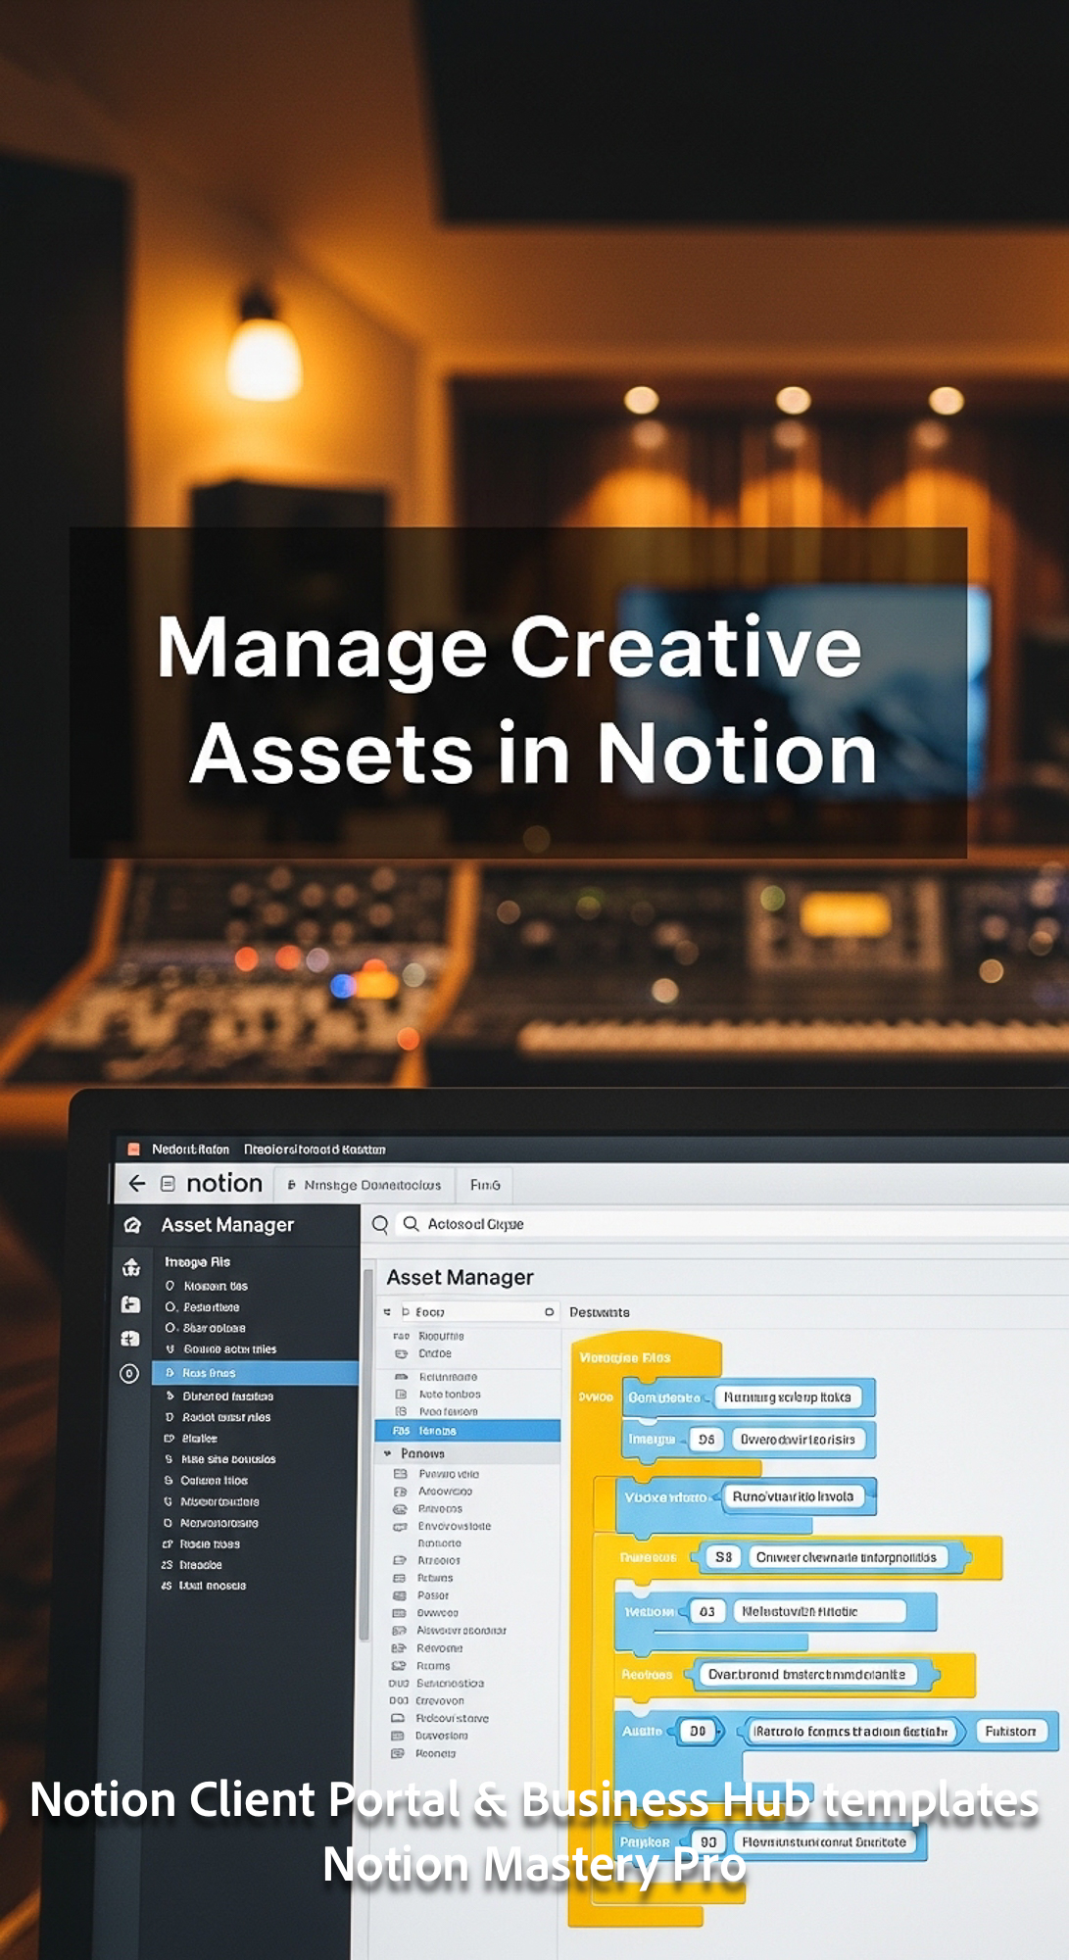Click the icon beside the 'Areowrcoo' row
The width and height of the screenshot is (1069, 1960).
point(400,1492)
